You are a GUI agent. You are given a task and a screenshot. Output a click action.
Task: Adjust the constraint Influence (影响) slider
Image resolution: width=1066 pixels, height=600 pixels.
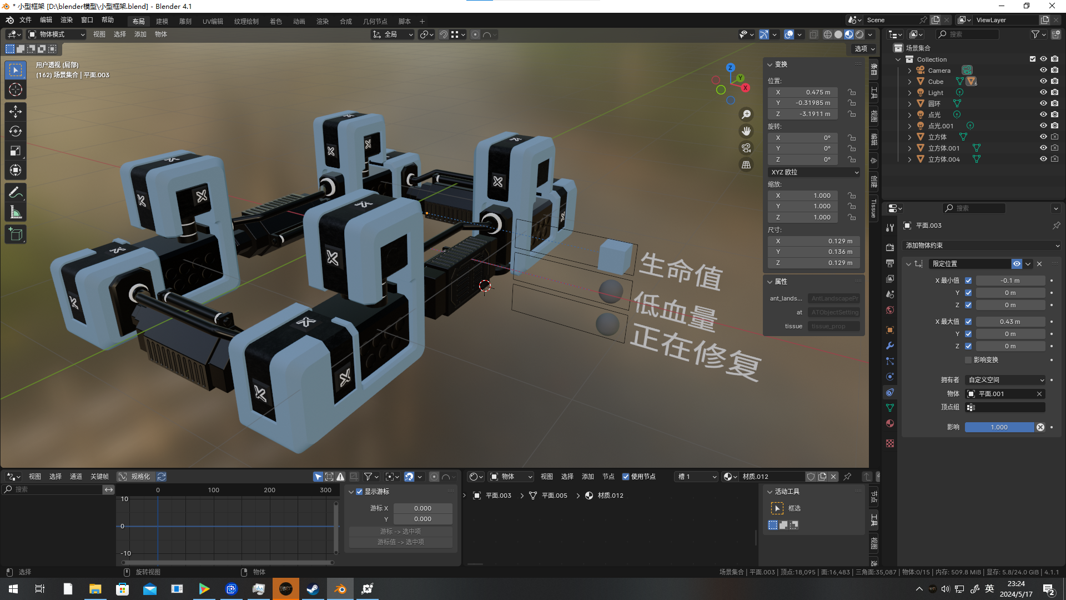999,427
